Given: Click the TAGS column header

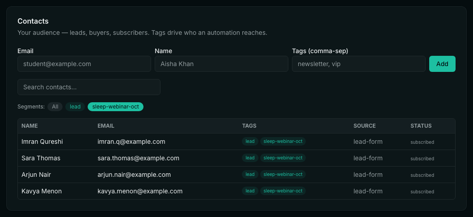Looking at the screenshot, I should (x=249, y=126).
